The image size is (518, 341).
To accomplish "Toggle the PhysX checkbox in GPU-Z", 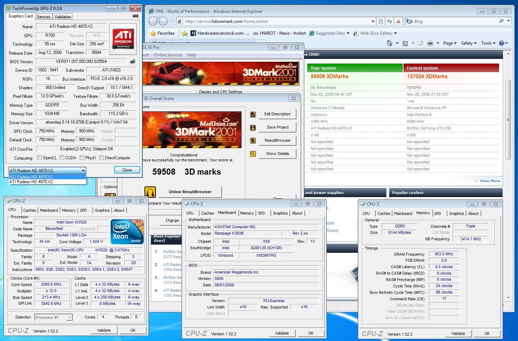I will pyautogui.click(x=82, y=158).
